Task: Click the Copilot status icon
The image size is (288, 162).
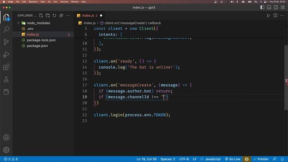Action: tap(247, 159)
